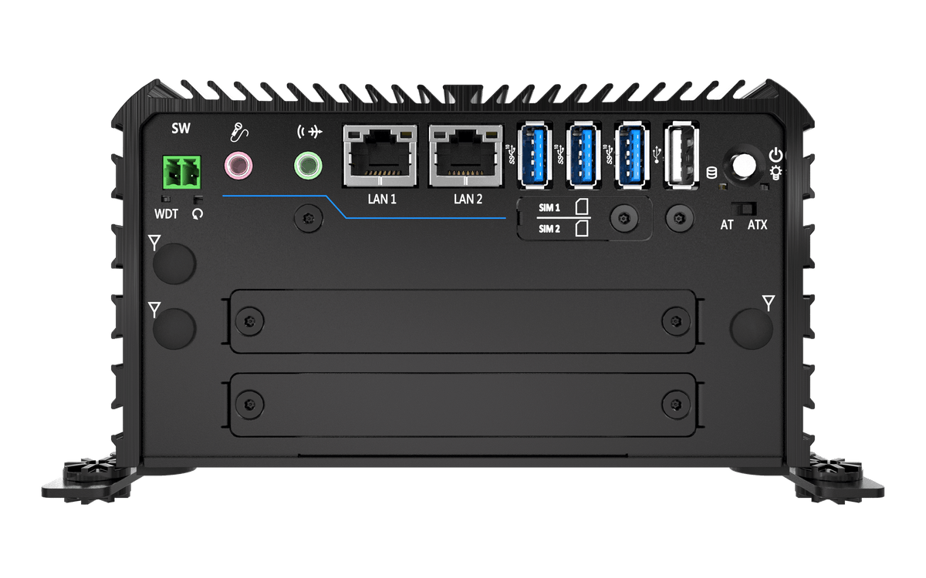Click blue USB port beside white USB port
The width and height of the screenshot is (926, 578).
point(634,155)
